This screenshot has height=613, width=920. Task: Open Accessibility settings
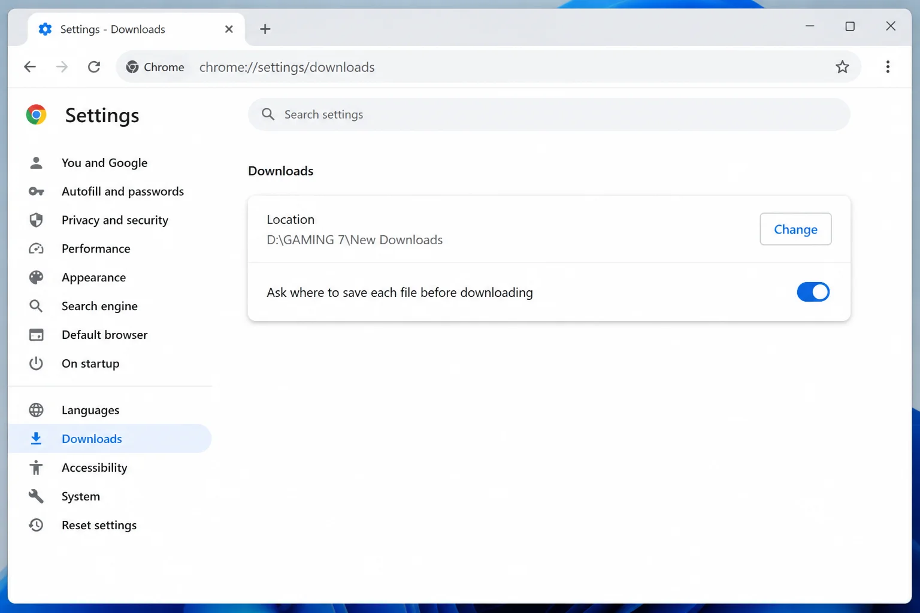110,468
